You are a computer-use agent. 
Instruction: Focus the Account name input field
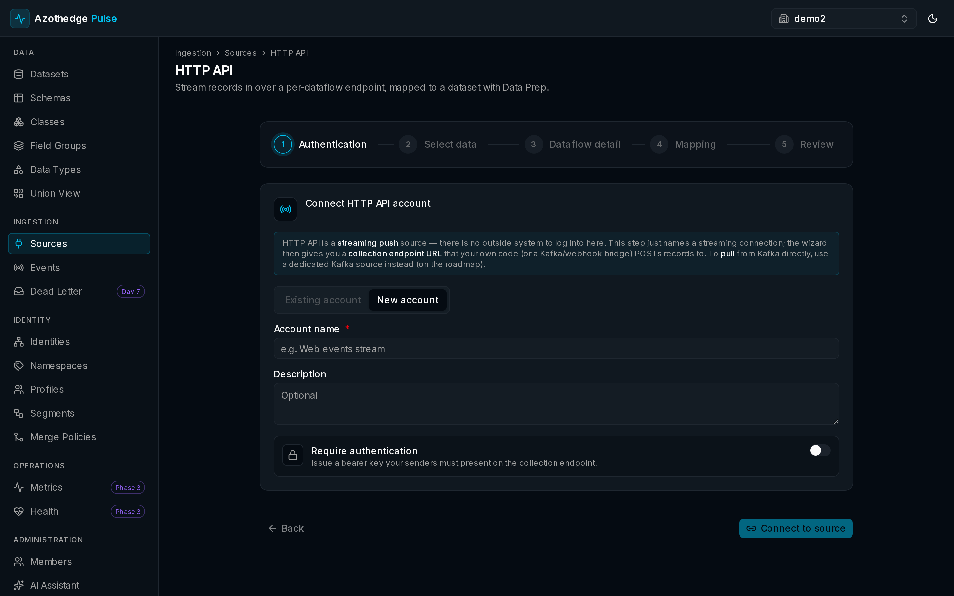[x=556, y=349]
